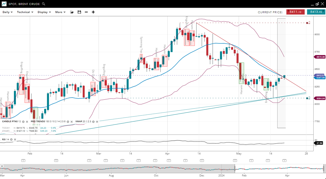Open the Technical indicators dropdown
Image resolution: width=326 pixels, height=179 pixels.
25,12
